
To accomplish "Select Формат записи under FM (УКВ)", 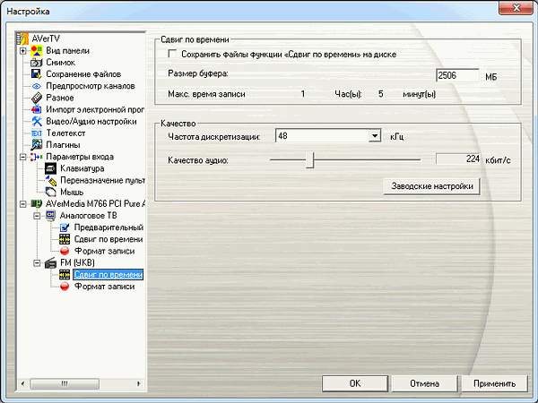I will (x=105, y=287).
